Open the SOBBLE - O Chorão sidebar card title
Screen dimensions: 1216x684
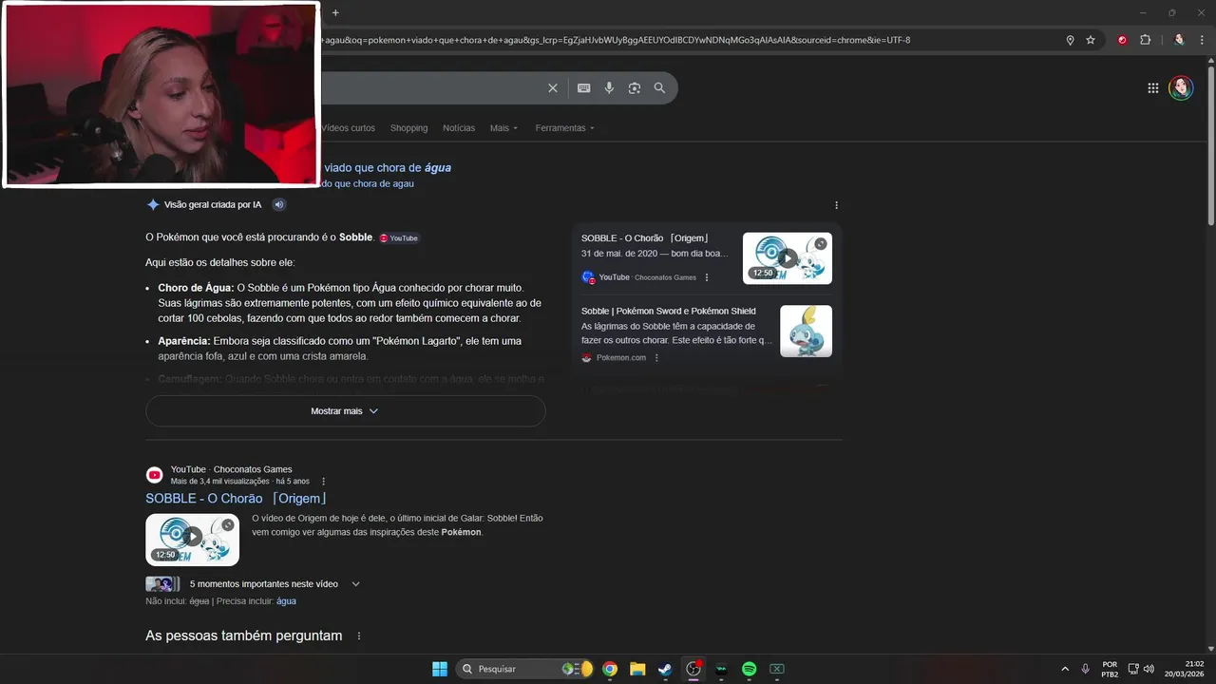[x=645, y=238]
